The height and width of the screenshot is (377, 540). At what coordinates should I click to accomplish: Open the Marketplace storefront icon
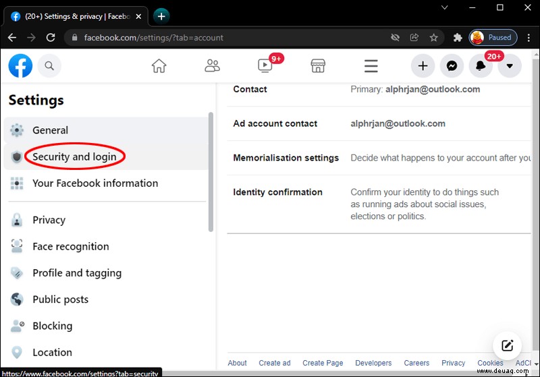point(318,65)
